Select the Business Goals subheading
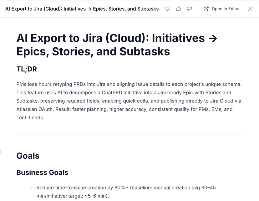The image size is (259, 201). (x=42, y=173)
